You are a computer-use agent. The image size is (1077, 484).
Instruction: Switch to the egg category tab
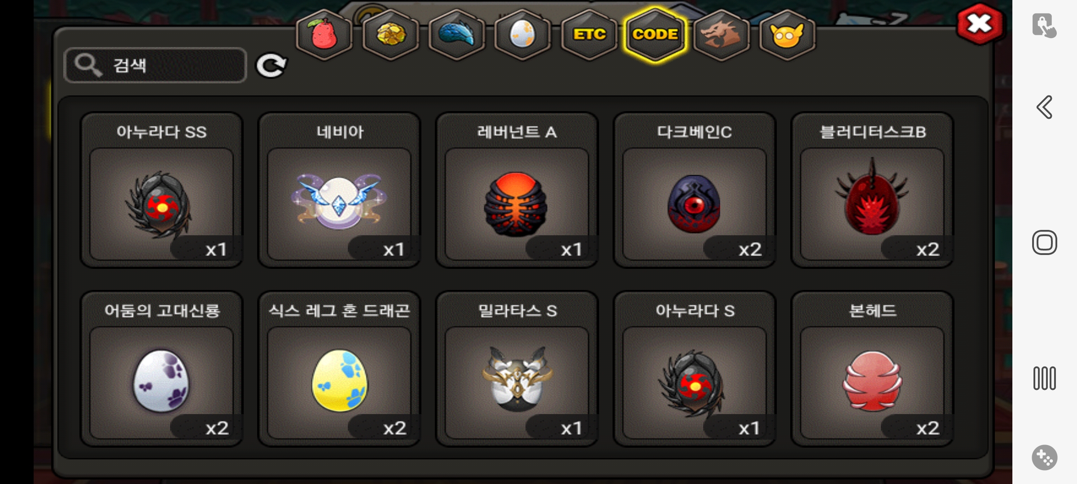522,35
